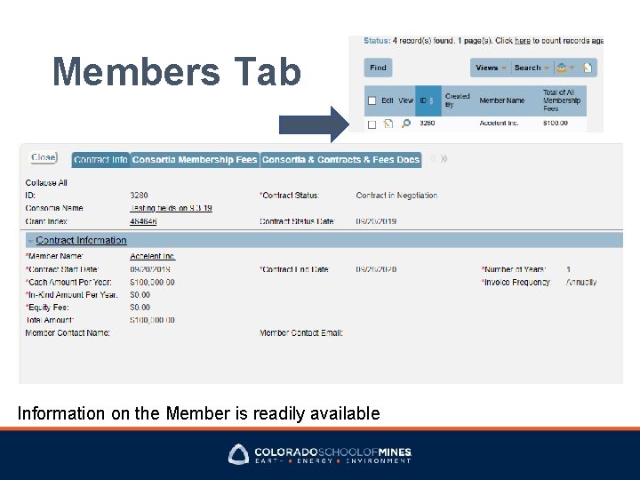Open the Consortia & Contracts & Fees Docs tab
Screen dimensions: 640x480
coord(340,160)
